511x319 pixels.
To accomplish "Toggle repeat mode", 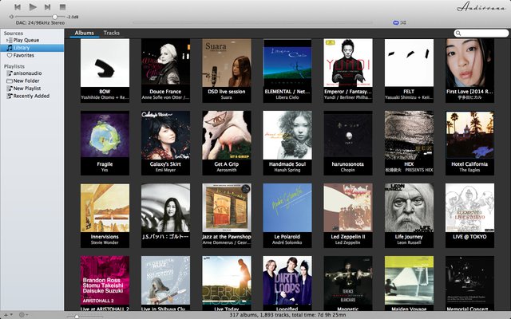I will click(x=395, y=23).
